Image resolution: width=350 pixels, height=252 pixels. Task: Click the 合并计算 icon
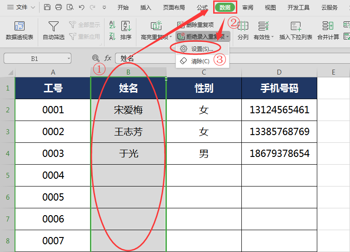(328, 26)
